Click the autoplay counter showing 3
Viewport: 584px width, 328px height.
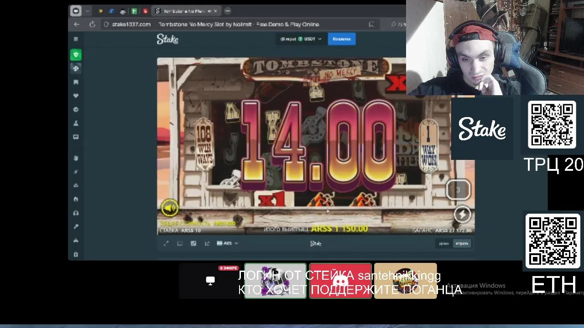[458, 190]
